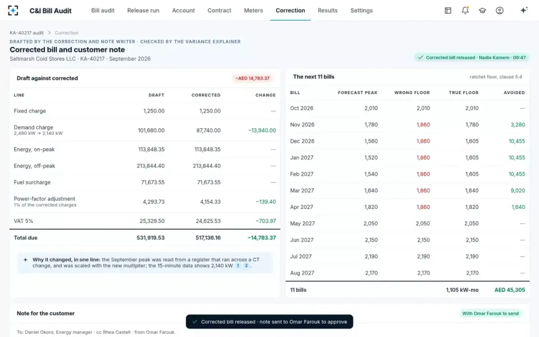Select the Demand charge line
The image size is (539, 337).
coord(145,130)
